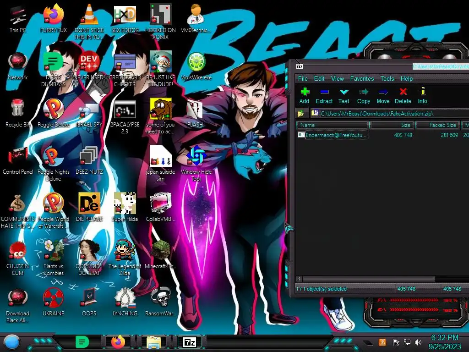The width and height of the screenshot is (469, 352).
Task: Select the RansomWar... skull icon
Action: [161, 302]
